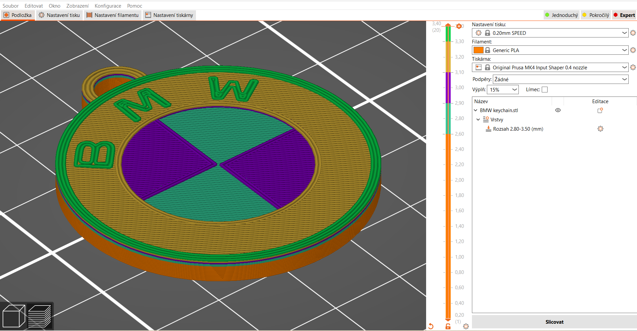Toggle the orange lock icon under the slider
The height and width of the screenshot is (331, 637).
[448, 326]
